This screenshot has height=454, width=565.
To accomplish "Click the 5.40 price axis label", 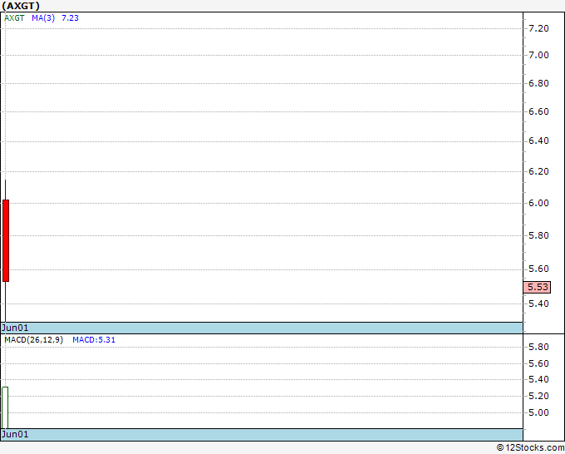I will [538, 303].
